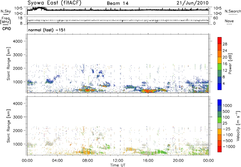This screenshot has height=167, width=241.
Task: Click the bright blue bottom Power colorbar segment
Action: tap(220, 87)
